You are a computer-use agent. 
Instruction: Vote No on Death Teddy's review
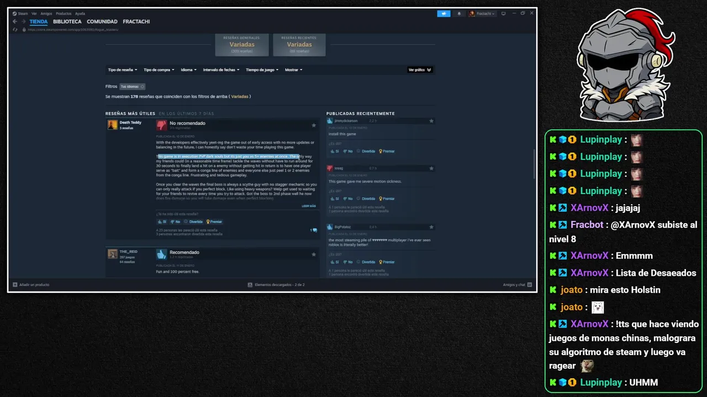coord(175,222)
